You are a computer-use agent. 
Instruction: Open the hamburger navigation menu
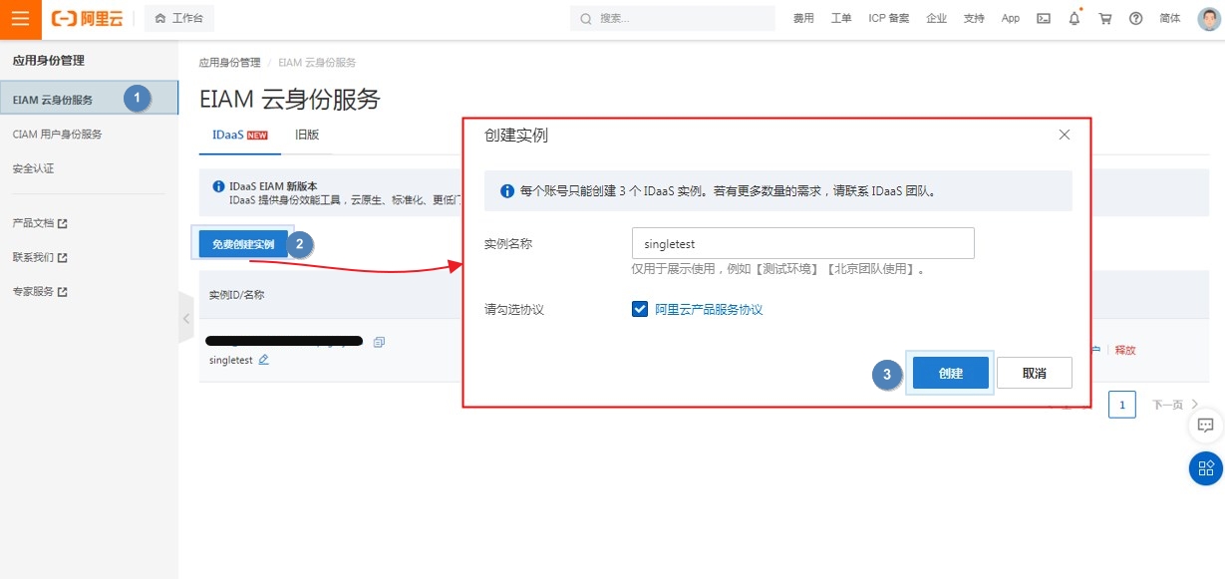coord(20,19)
